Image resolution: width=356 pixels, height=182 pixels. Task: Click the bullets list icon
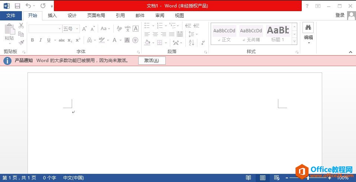pos(147,25)
